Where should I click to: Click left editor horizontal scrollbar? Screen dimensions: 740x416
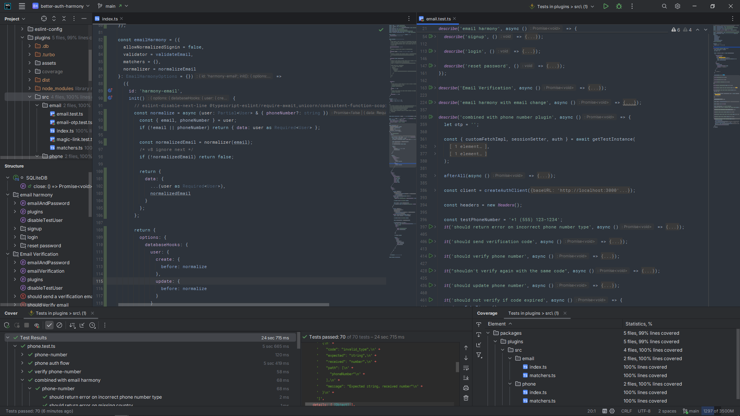coord(224,305)
